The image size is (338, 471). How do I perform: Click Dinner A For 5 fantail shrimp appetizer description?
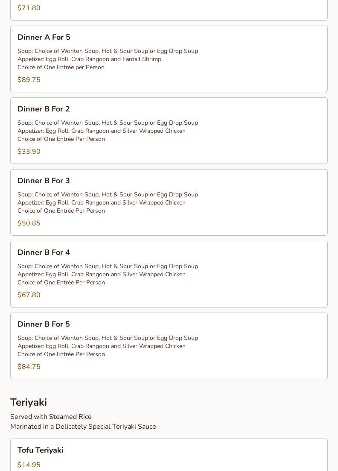[x=89, y=59]
